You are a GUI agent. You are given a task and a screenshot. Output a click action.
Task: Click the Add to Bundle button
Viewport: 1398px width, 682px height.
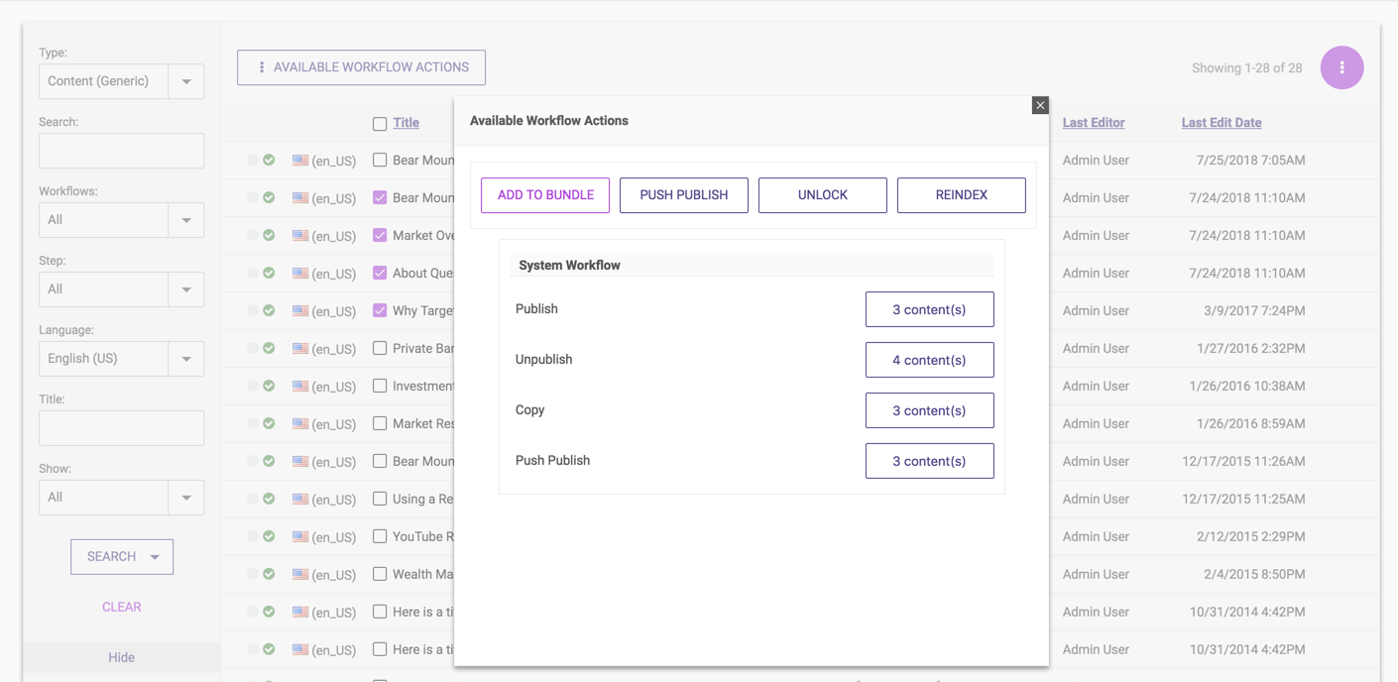tap(545, 195)
